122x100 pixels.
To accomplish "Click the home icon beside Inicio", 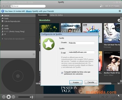I will click(x=2, y=15).
